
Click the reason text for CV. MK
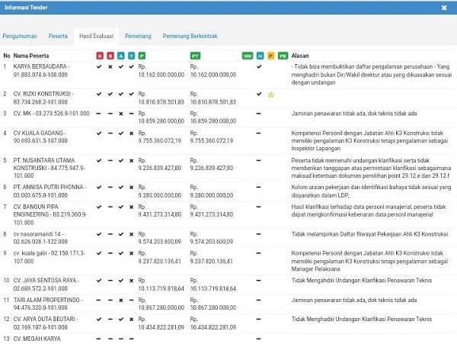[354, 114]
